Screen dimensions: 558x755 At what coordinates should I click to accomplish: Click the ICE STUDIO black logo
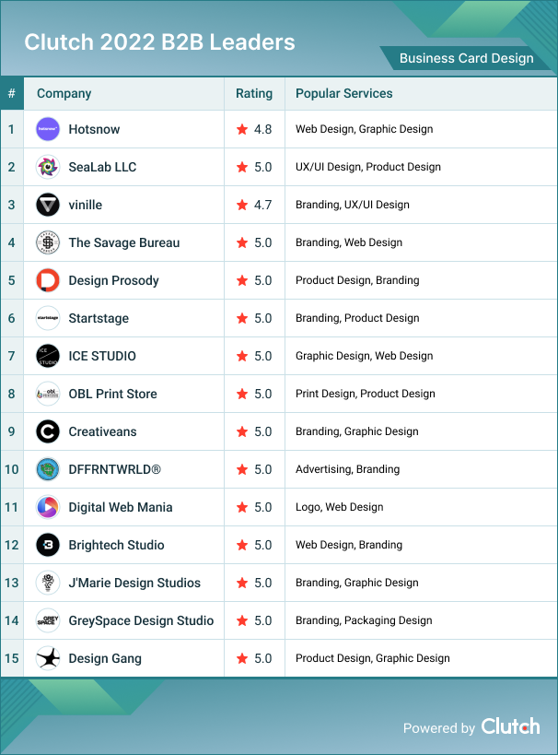pyautogui.click(x=48, y=356)
